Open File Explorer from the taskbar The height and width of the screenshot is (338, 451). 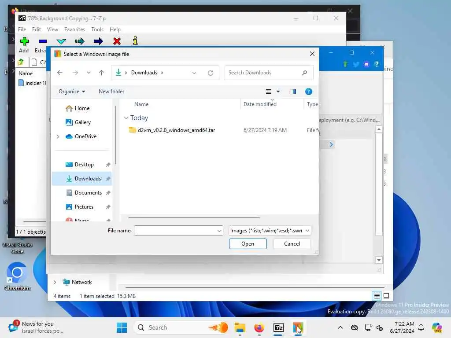(240, 327)
